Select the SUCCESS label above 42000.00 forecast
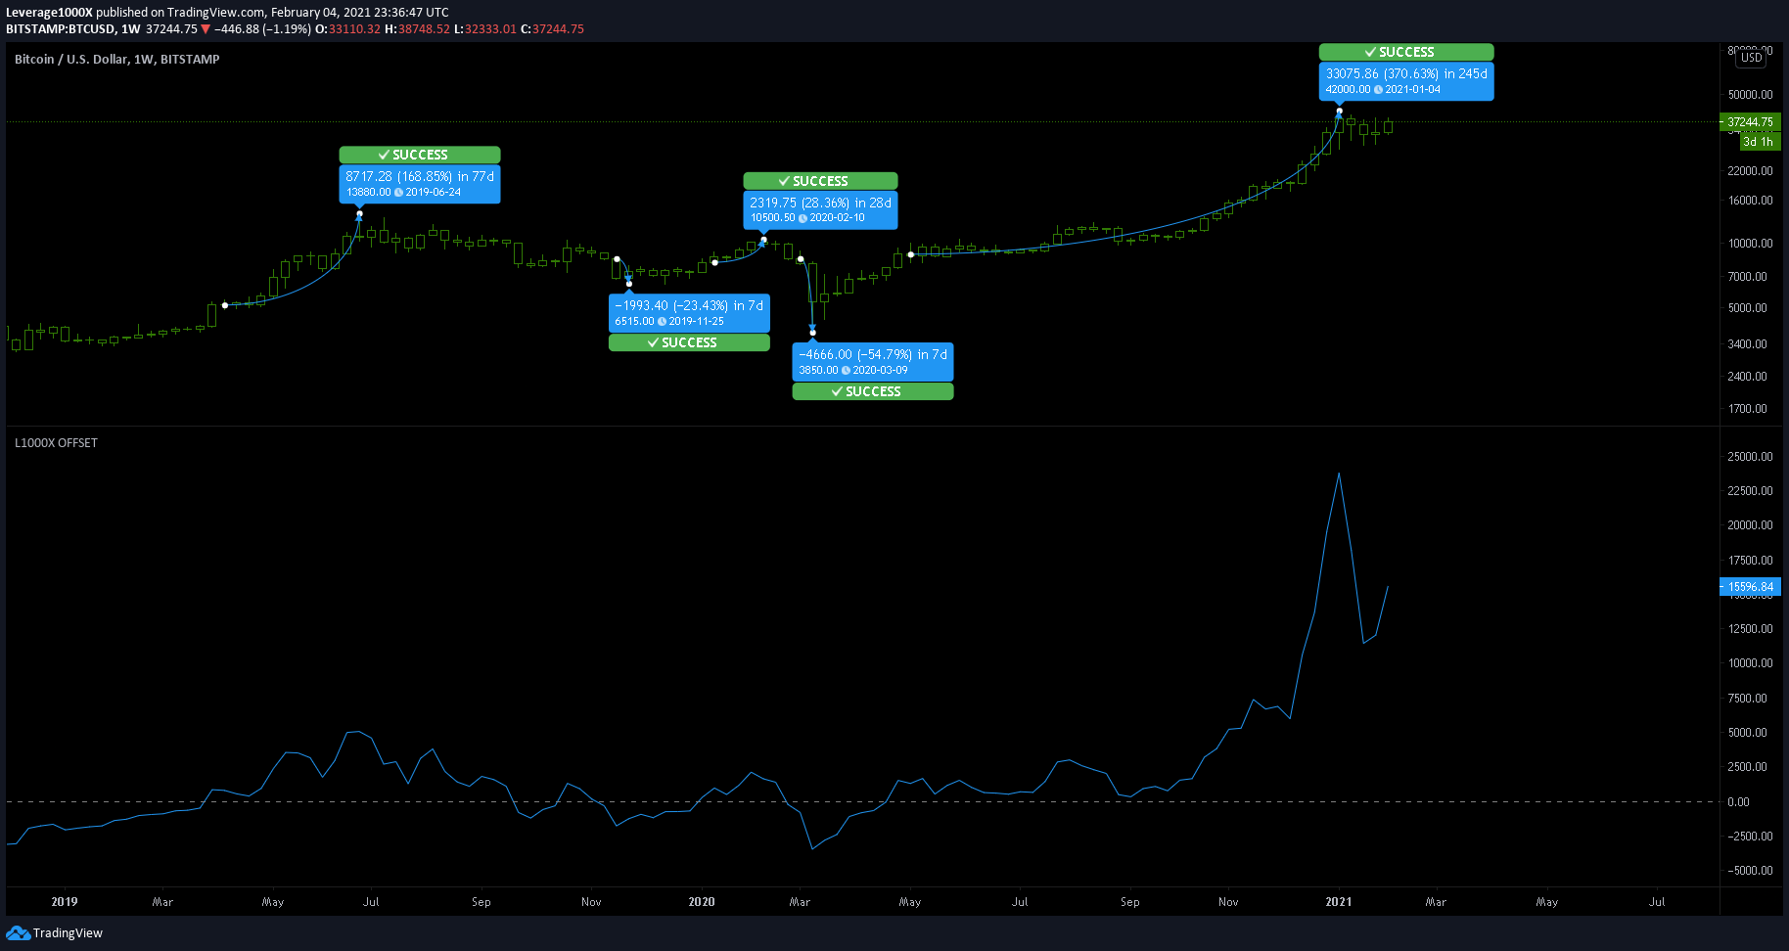Screen dimensions: 1789x951 click(x=1406, y=52)
